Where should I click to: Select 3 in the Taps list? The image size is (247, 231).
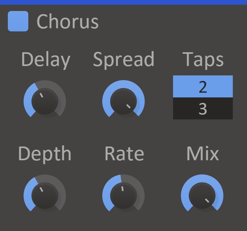point(203,109)
